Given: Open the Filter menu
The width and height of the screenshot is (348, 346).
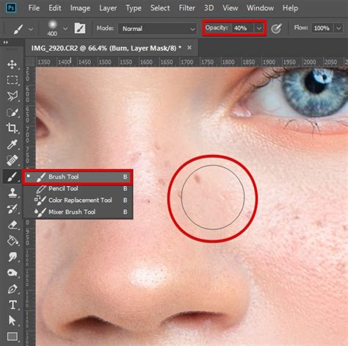Looking at the screenshot, I should click(186, 8).
